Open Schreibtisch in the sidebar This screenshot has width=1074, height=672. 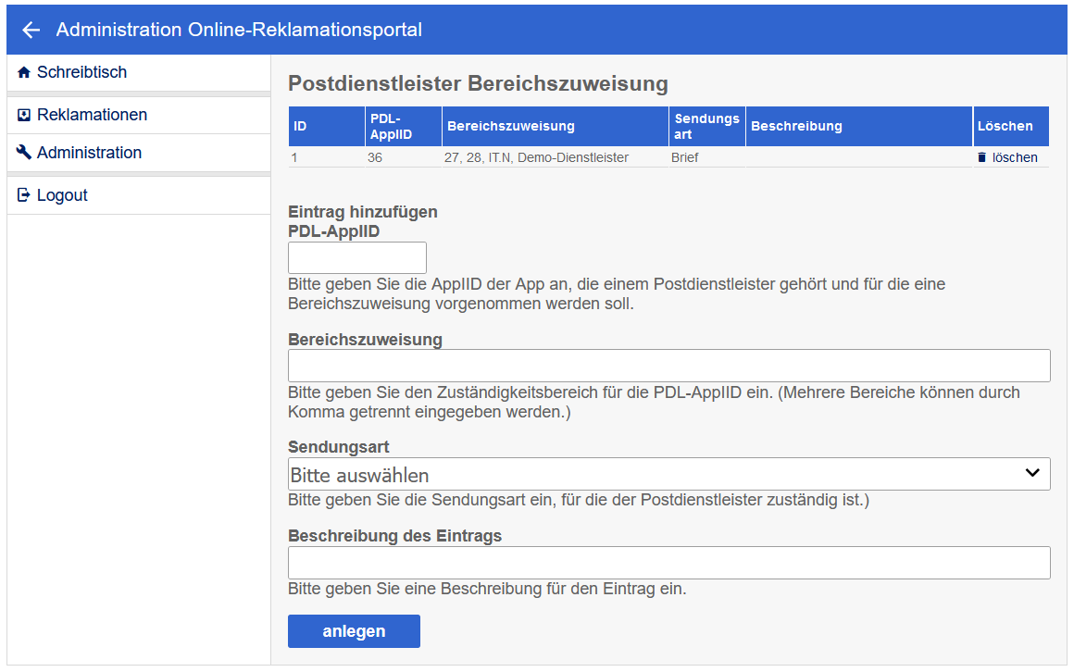pyautogui.click(x=81, y=72)
